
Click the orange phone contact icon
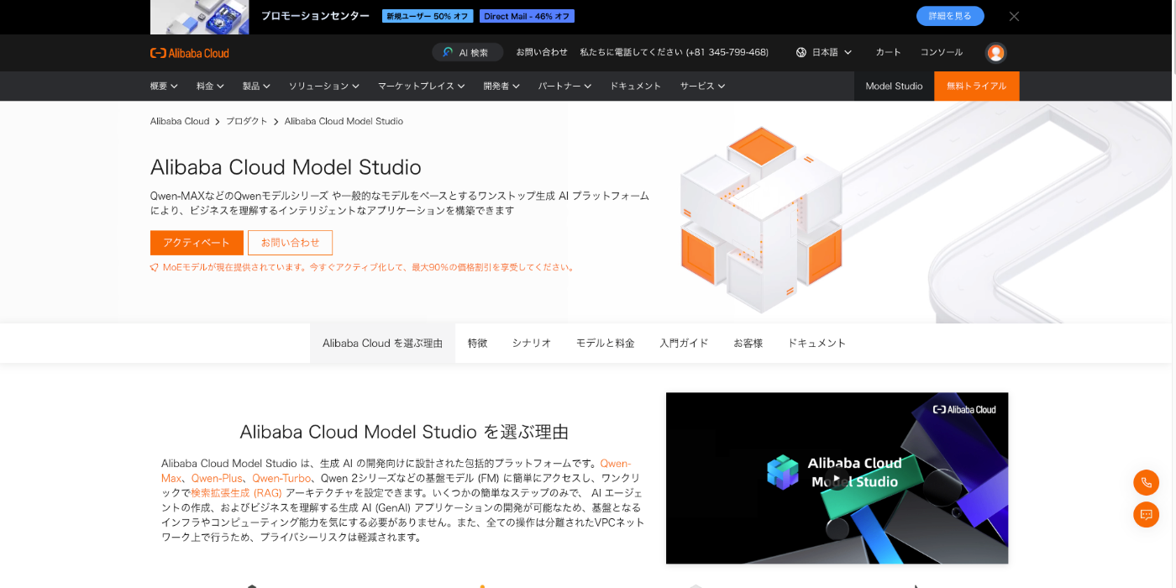pos(1146,483)
